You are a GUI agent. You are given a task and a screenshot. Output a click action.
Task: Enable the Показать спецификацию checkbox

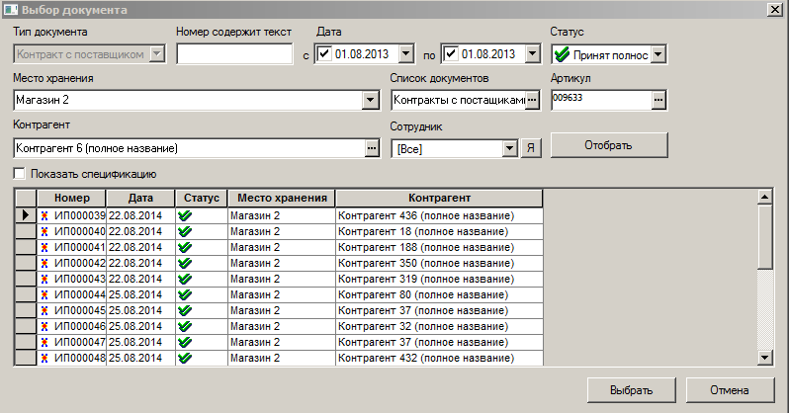pyautogui.click(x=19, y=174)
